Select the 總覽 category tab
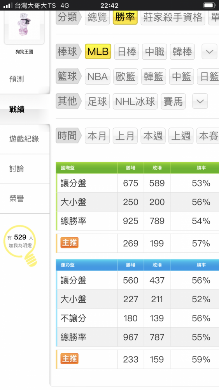 point(97,18)
